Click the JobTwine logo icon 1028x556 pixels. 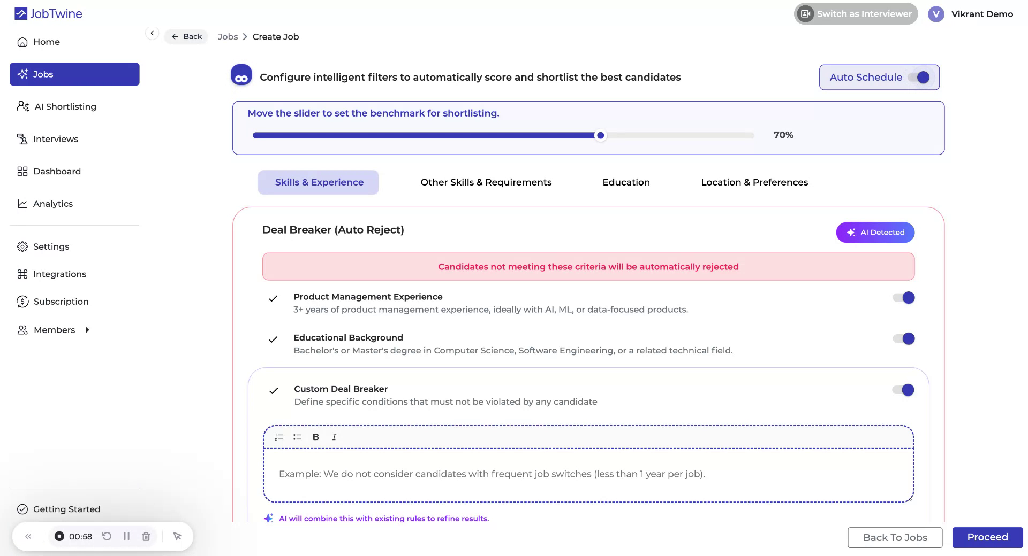point(20,13)
